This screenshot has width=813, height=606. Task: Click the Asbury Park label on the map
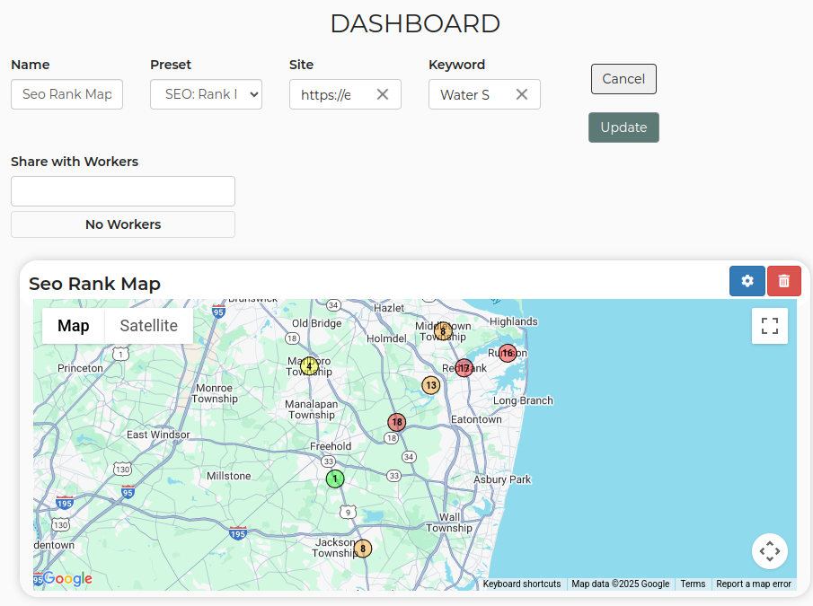point(502,479)
